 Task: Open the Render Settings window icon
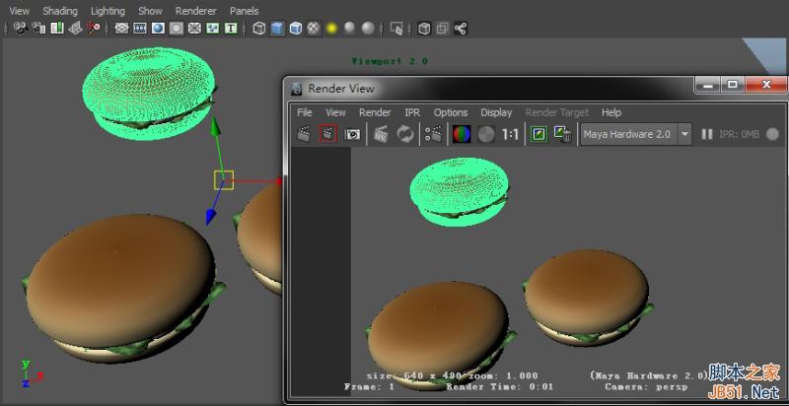(433, 134)
